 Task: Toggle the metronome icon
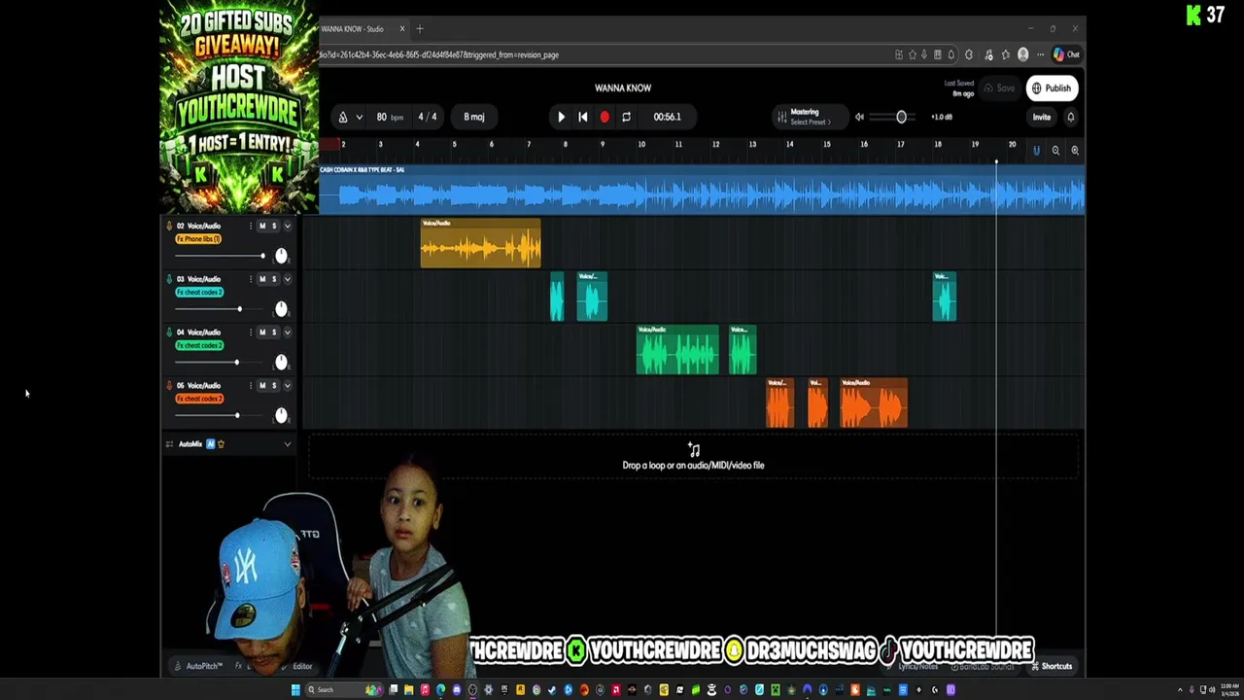click(342, 117)
